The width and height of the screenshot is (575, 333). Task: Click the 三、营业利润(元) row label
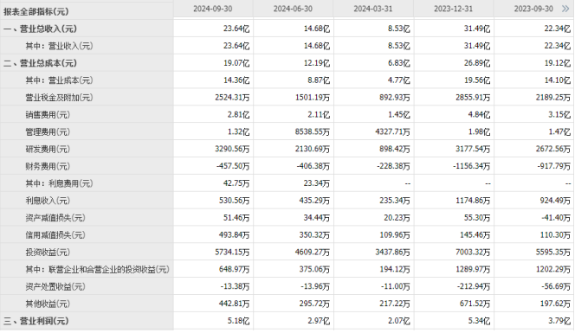click(x=36, y=321)
